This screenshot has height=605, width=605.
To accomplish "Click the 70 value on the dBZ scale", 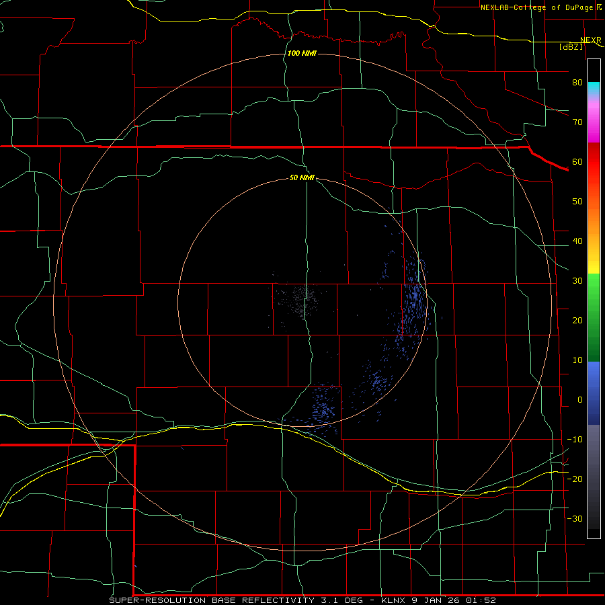I will (x=577, y=122).
